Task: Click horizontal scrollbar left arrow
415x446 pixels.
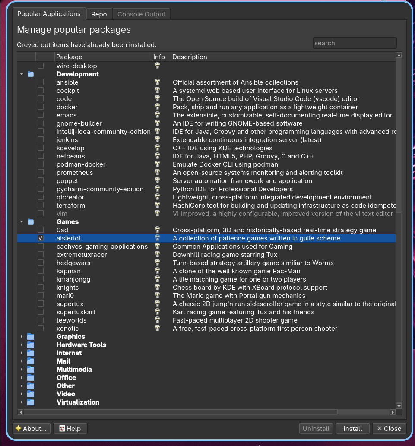Action: (20, 412)
